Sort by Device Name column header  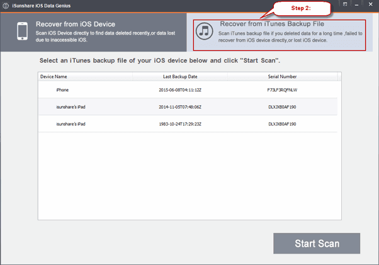click(85, 77)
